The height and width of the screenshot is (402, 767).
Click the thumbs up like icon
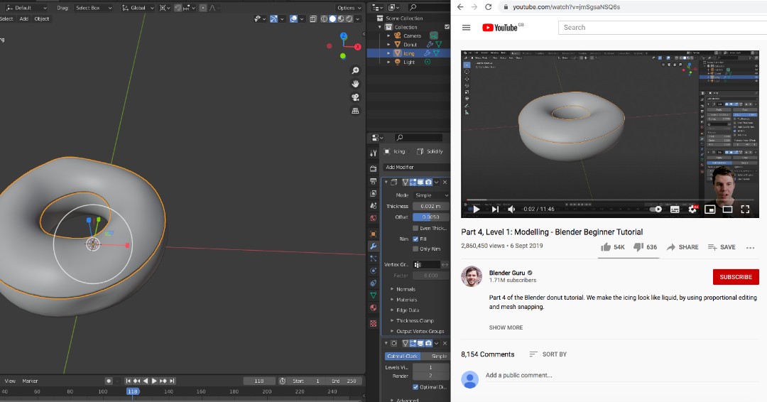tap(606, 247)
